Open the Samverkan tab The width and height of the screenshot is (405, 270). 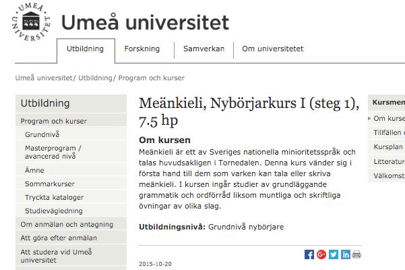pos(204,49)
